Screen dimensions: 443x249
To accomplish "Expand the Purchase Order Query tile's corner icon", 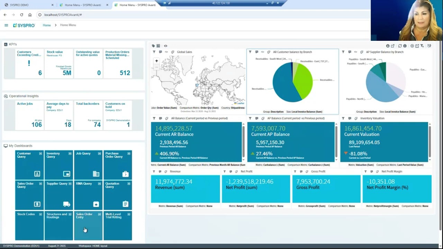I will coord(129,154).
